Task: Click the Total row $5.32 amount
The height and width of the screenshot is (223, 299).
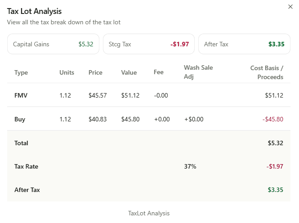Action: point(276,143)
